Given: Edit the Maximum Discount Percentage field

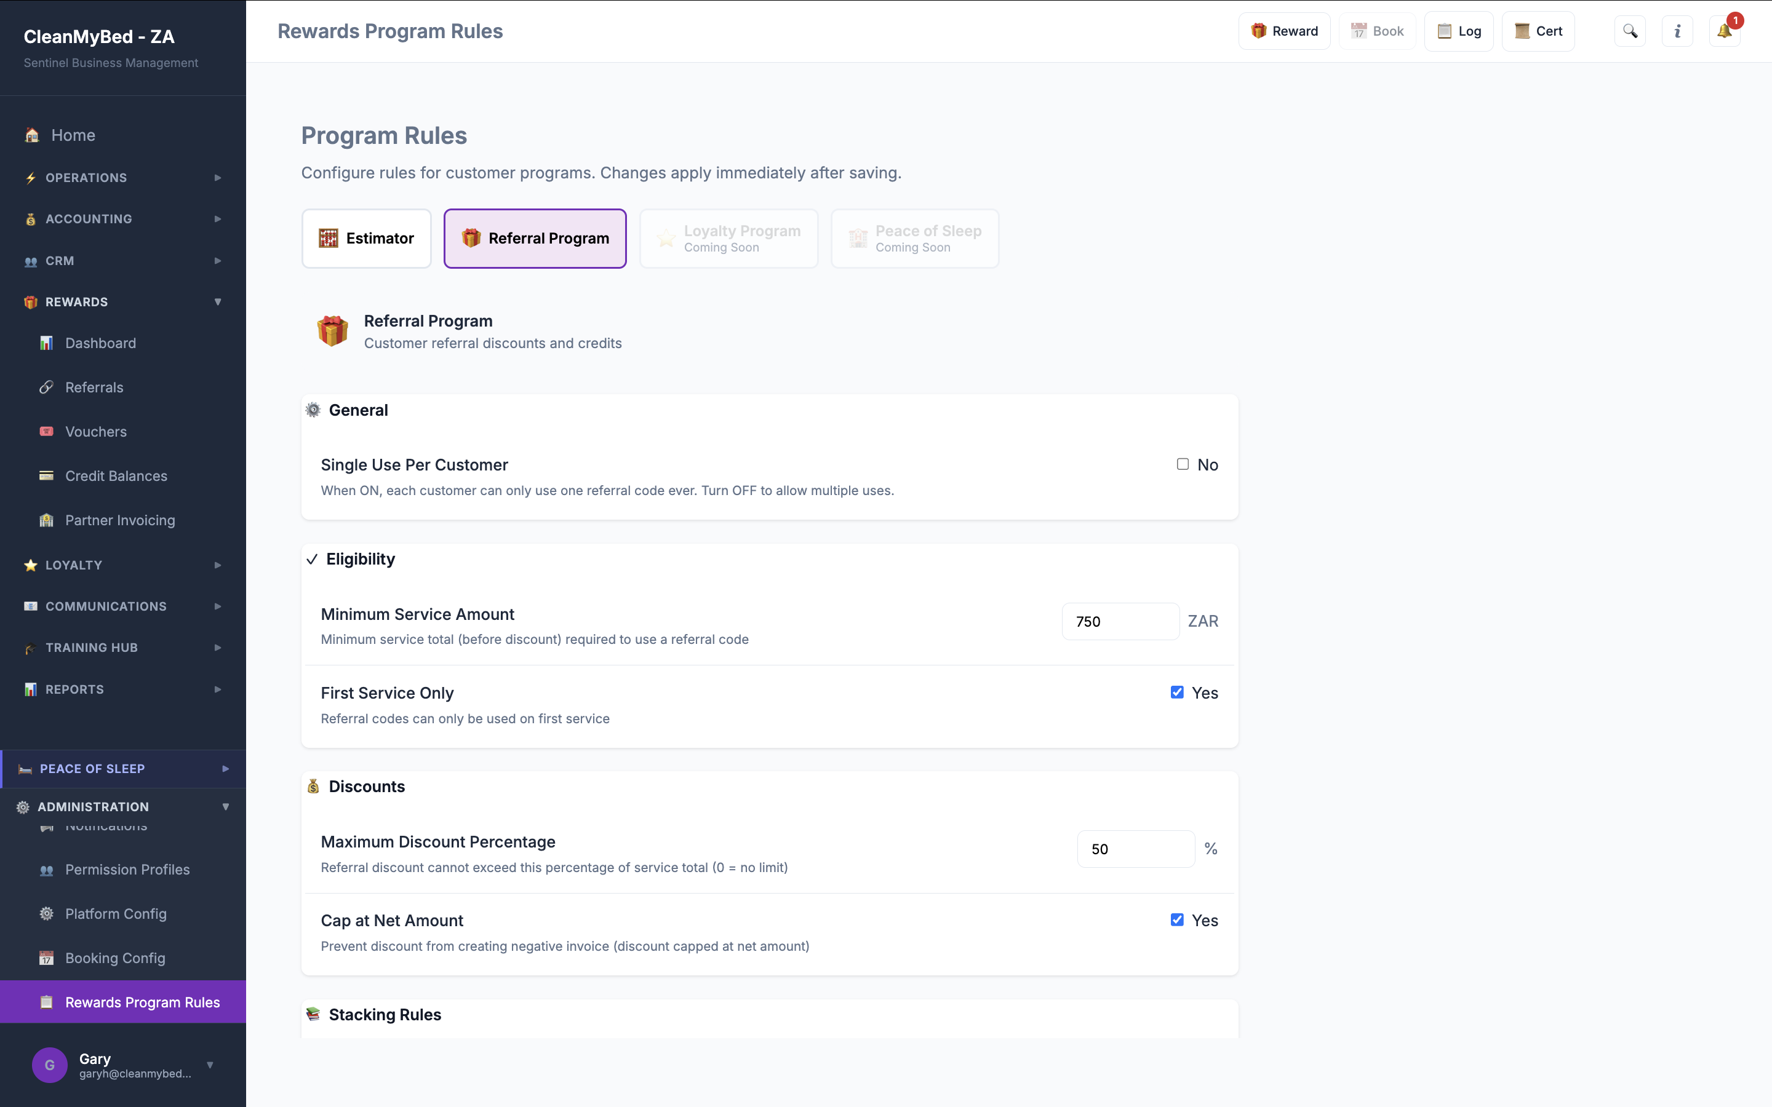Looking at the screenshot, I should tap(1135, 849).
